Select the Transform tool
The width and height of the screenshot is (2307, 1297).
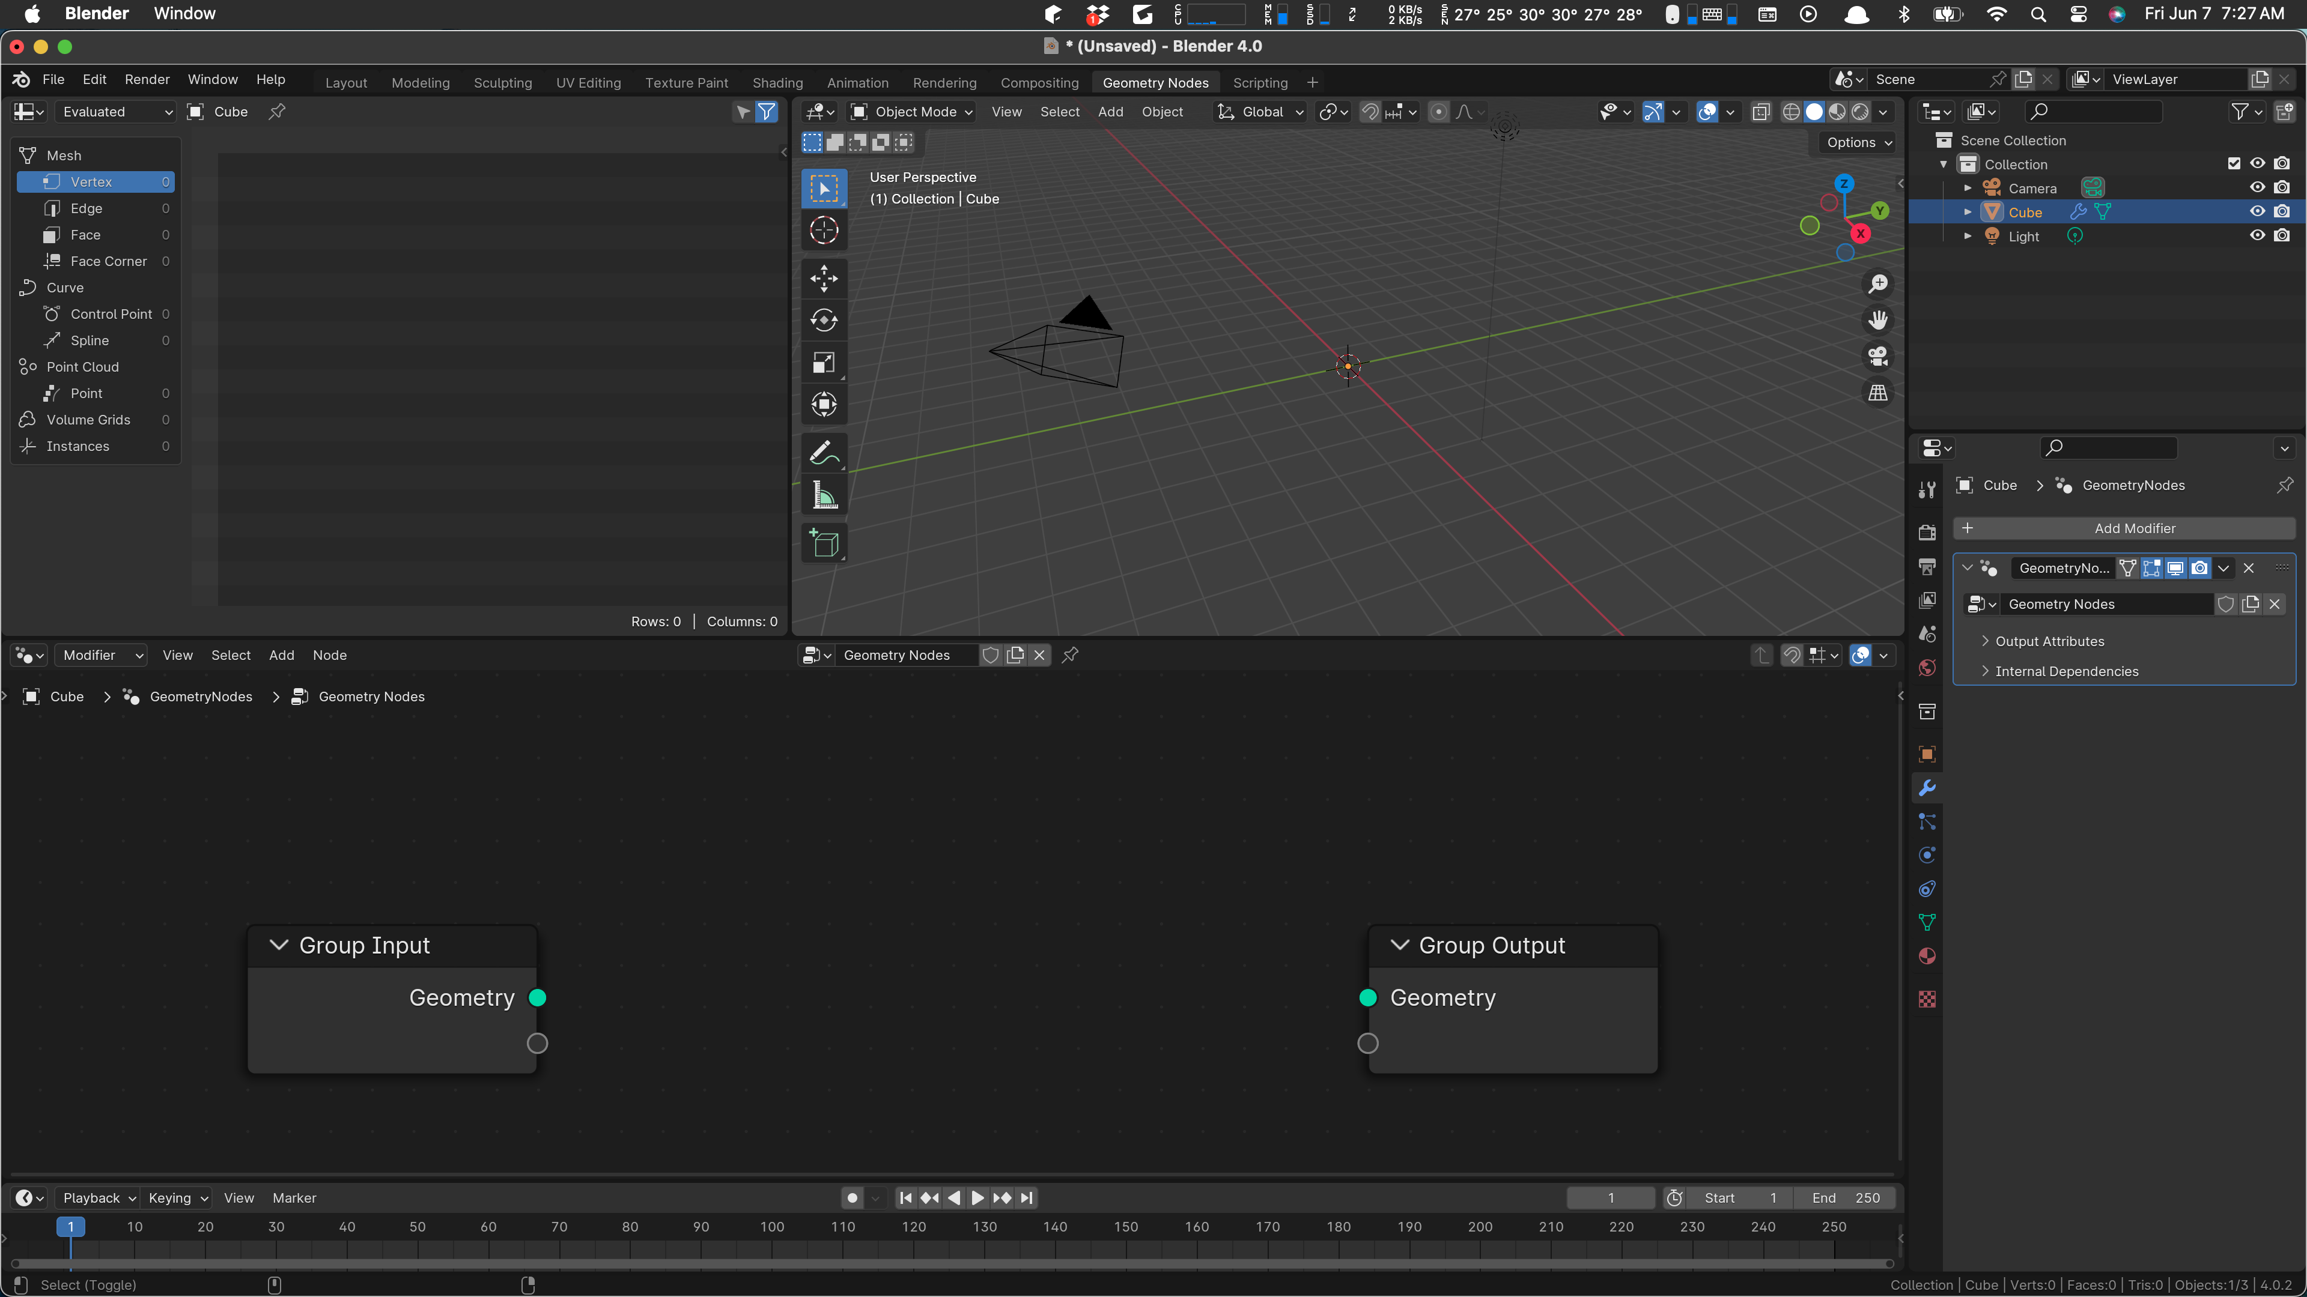pyautogui.click(x=823, y=405)
